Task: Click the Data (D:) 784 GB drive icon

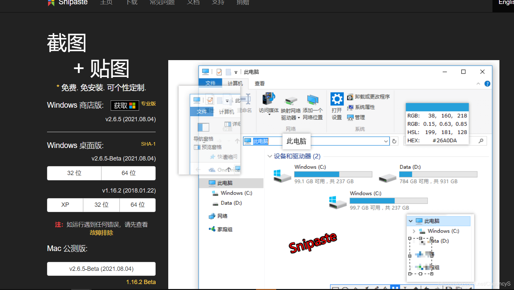Action: click(x=387, y=178)
